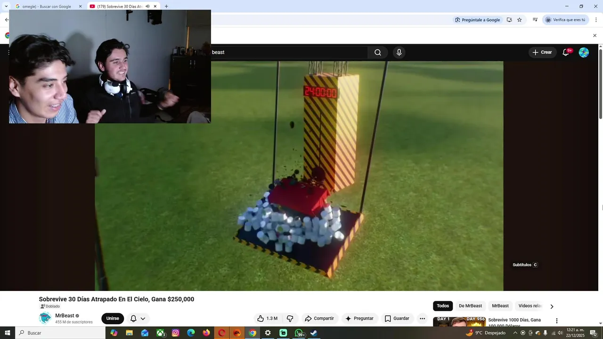Image resolution: width=603 pixels, height=339 pixels.
Task: Click the YouTube search magnifier button
Action: point(378,52)
